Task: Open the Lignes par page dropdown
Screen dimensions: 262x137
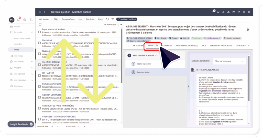Action: pos(55,127)
